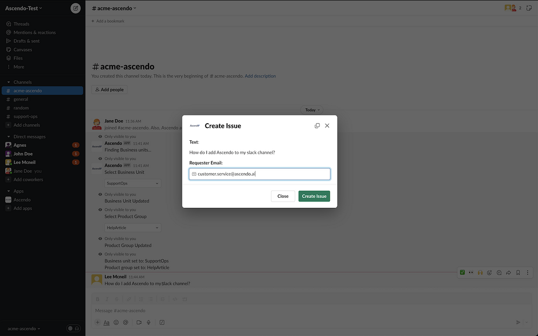Click More in the sidebar

click(x=18, y=67)
